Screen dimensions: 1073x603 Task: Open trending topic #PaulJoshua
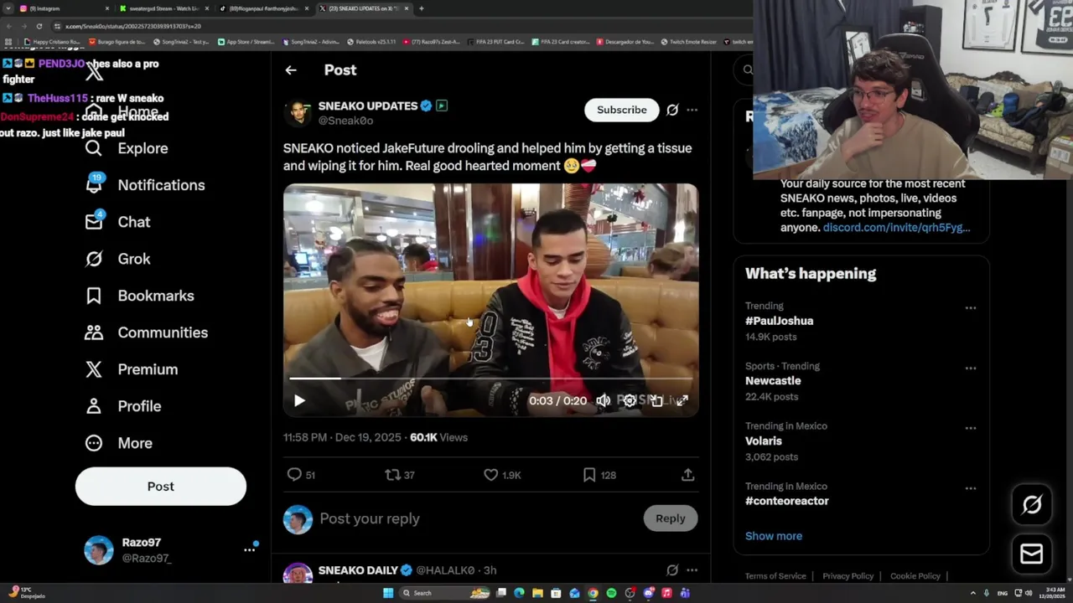click(779, 321)
